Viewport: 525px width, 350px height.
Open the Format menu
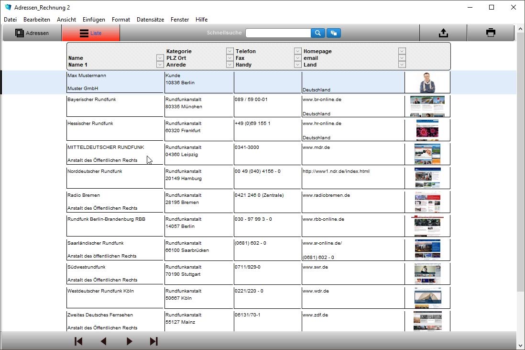point(121,20)
